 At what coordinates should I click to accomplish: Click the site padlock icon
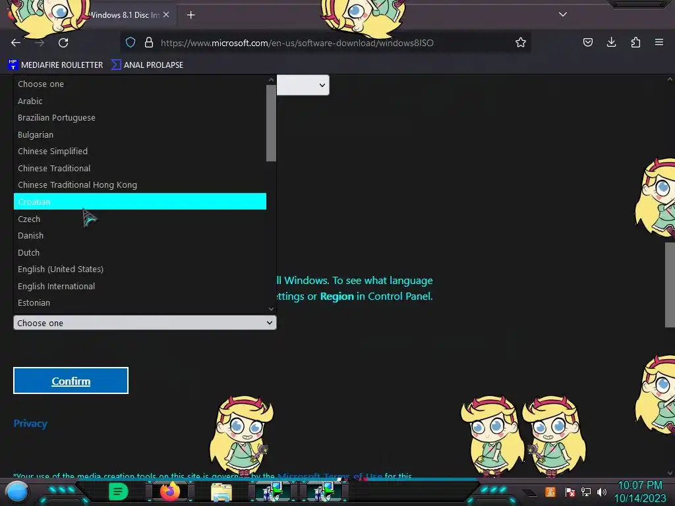pyautogui.click(x=149, y=42)
